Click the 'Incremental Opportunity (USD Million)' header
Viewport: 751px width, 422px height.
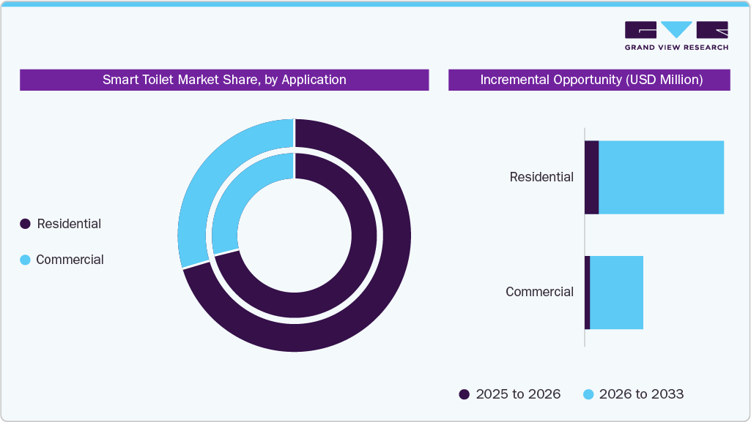(589, 80)
